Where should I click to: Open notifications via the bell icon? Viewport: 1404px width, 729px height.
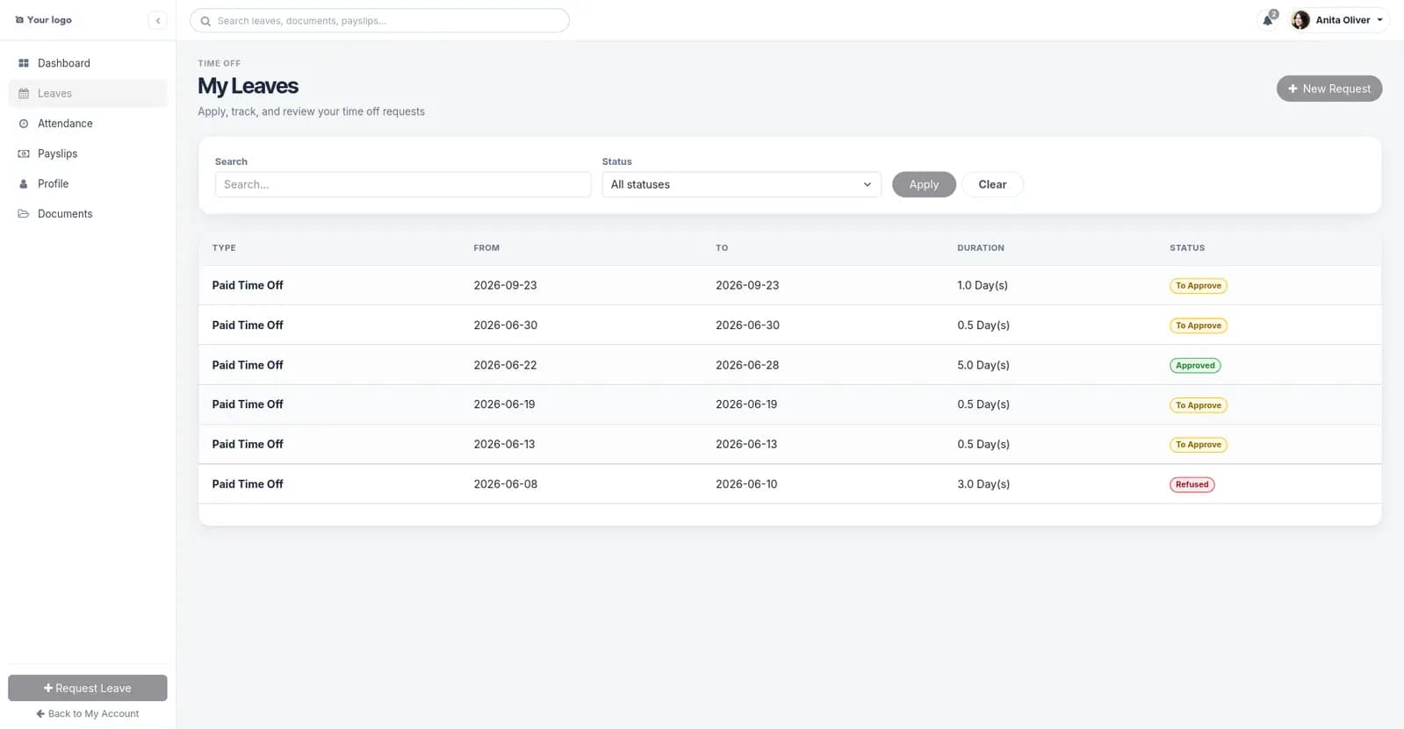point(1268,20)
